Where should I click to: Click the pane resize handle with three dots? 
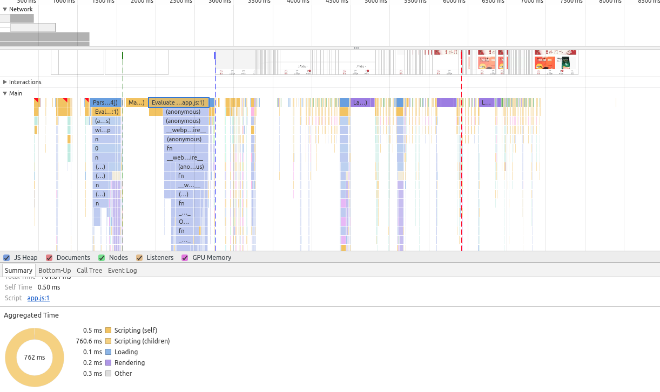click(356, 48)
